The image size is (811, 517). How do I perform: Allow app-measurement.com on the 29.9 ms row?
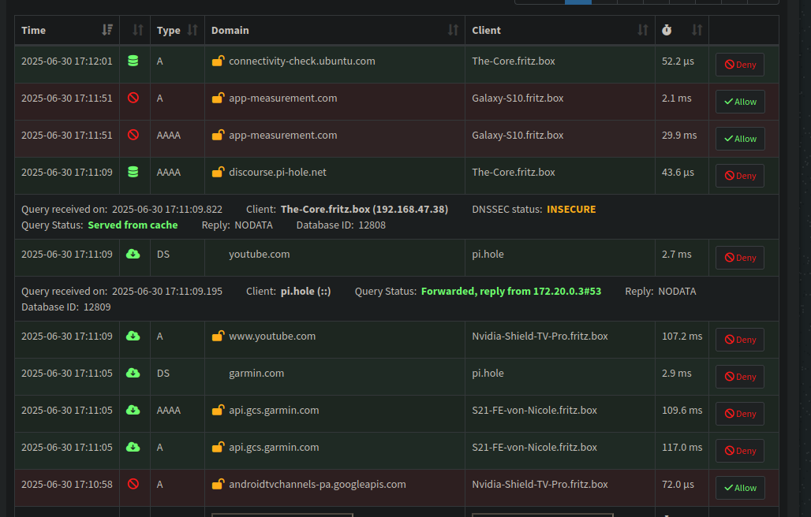[x=740, y=139]
